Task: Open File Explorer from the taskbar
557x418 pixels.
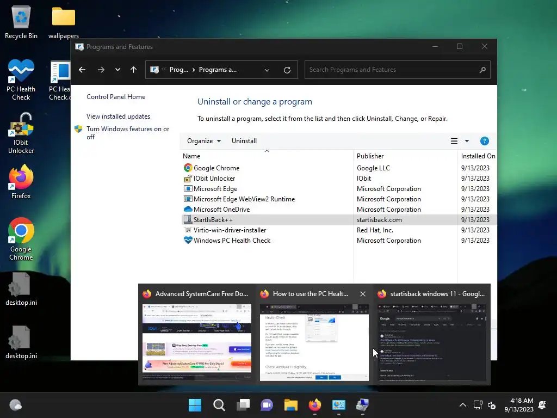Action: [290, 405]
